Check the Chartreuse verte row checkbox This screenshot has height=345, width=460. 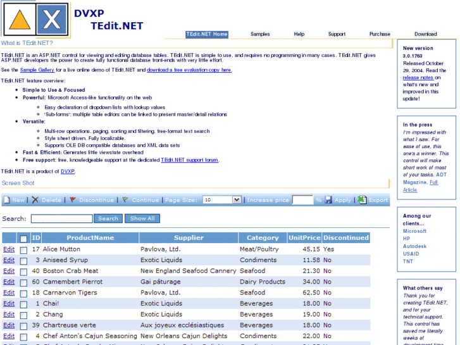click(23, 326)
